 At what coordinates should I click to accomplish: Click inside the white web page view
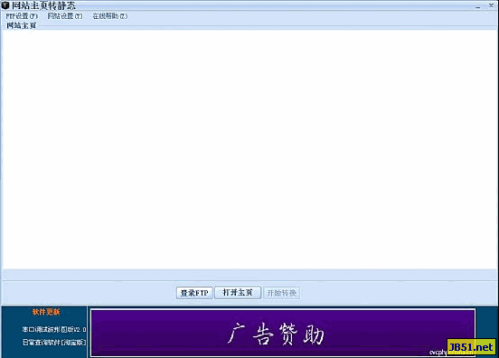[x=249, y=149]
